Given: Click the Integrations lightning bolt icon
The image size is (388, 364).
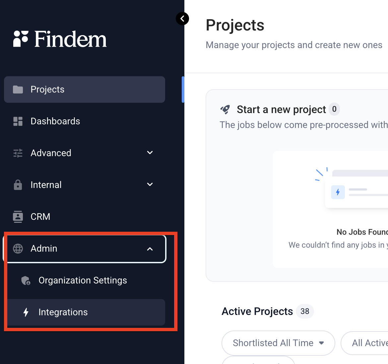Looking at the screenshot, I should click(x=26, y=312).
